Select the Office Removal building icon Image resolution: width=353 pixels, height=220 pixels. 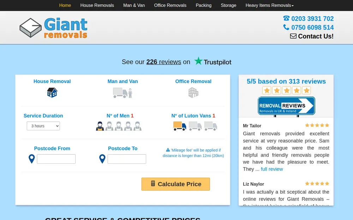[193, 93]
